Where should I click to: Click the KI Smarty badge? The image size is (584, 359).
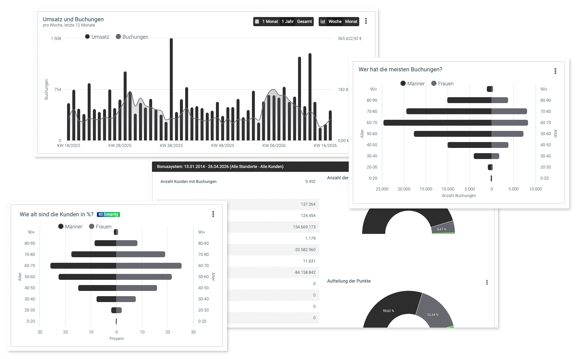(108, 215)
